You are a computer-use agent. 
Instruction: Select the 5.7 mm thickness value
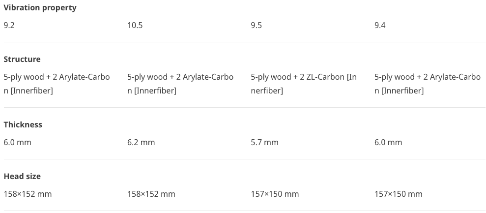click(265, 142)
